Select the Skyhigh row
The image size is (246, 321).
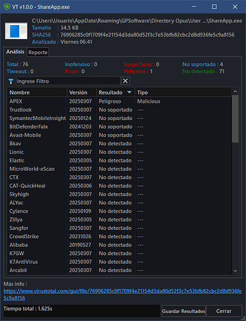click(x=119, y=195)
